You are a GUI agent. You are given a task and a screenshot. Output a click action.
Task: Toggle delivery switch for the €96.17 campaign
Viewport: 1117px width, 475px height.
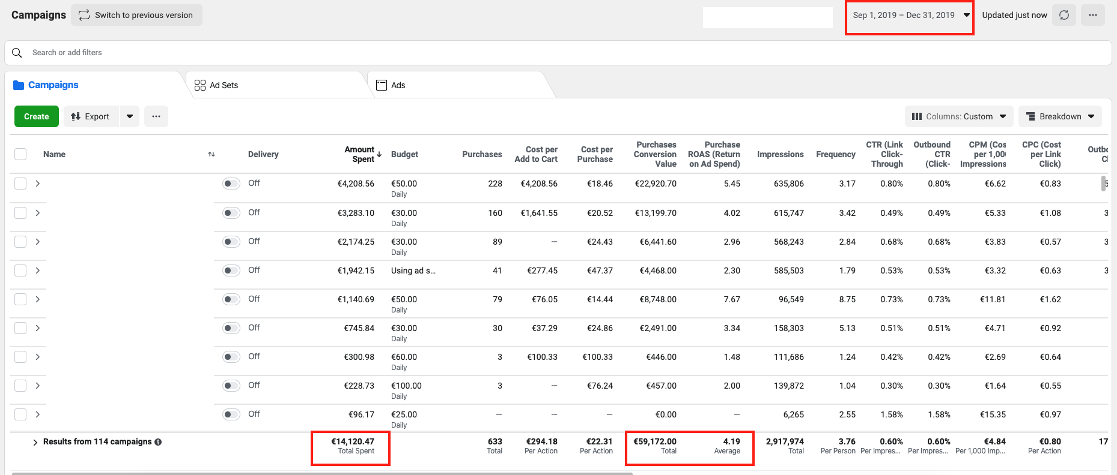[x=231, y=414]
